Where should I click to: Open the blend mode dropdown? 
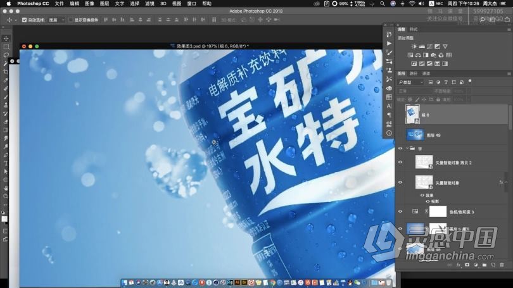(x=415, y=91)
